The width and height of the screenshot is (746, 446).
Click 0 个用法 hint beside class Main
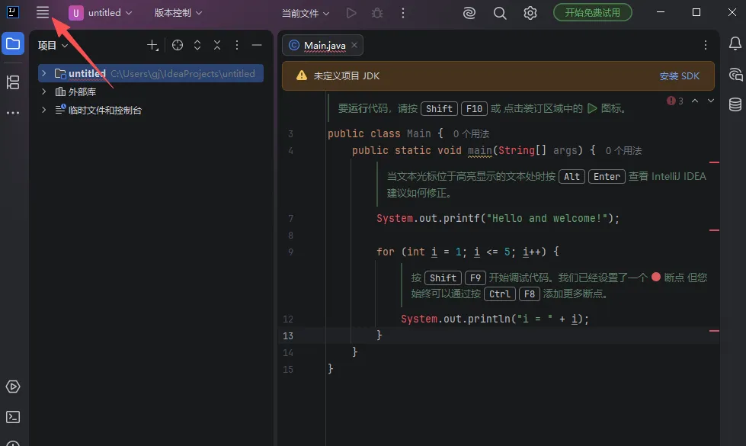(x=471, y=134)
